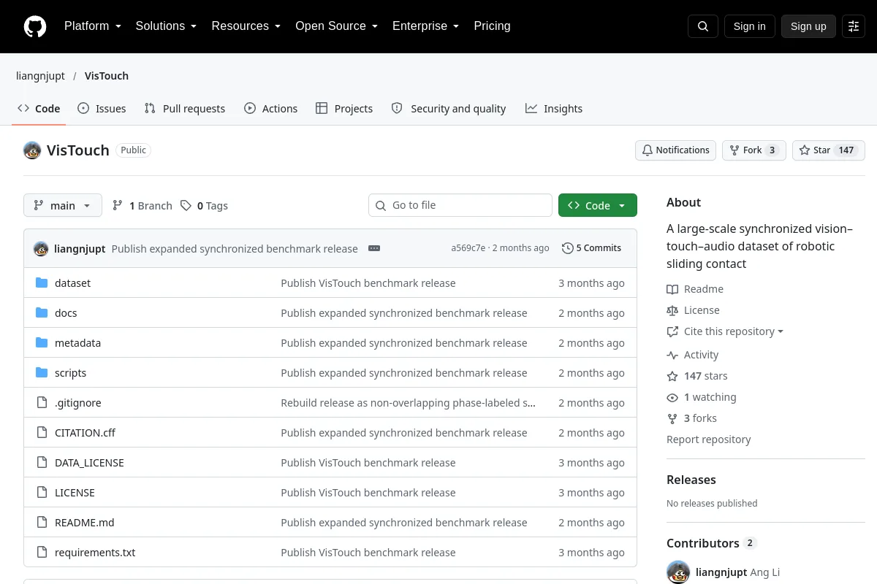The width and height of the screenshot is (877, 584).
Task: Click the requirements.txt file icon
Action: pyautogui.click(x=42, y=553)
